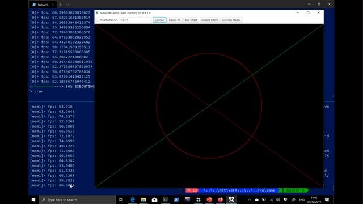Toggle the PixelBuffer API checkbox
The image size is (363, 204).
tap(98, 20)
